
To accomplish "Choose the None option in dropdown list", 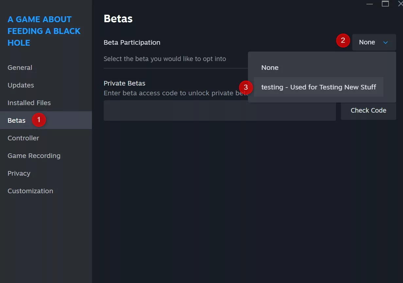I will [x=270, y=68].
